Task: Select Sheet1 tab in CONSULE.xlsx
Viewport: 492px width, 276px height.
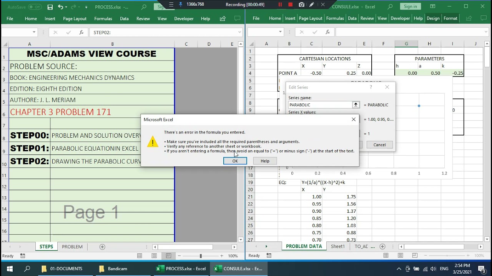Action: (338, 246)
